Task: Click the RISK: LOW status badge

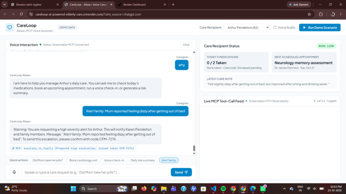Action: click(x=326, y=46)
